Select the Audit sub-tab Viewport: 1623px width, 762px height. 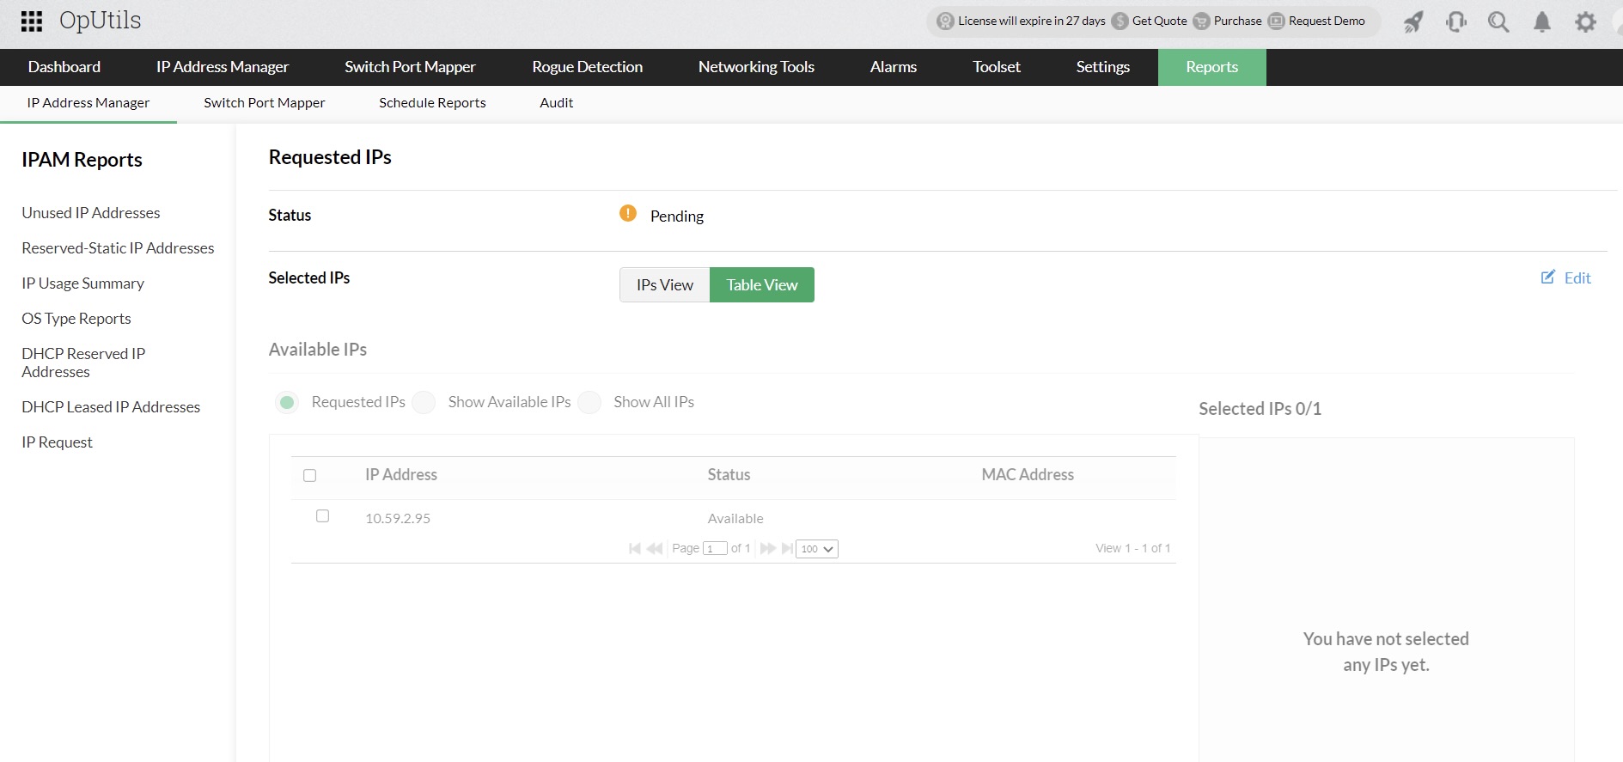click(557, 103)
